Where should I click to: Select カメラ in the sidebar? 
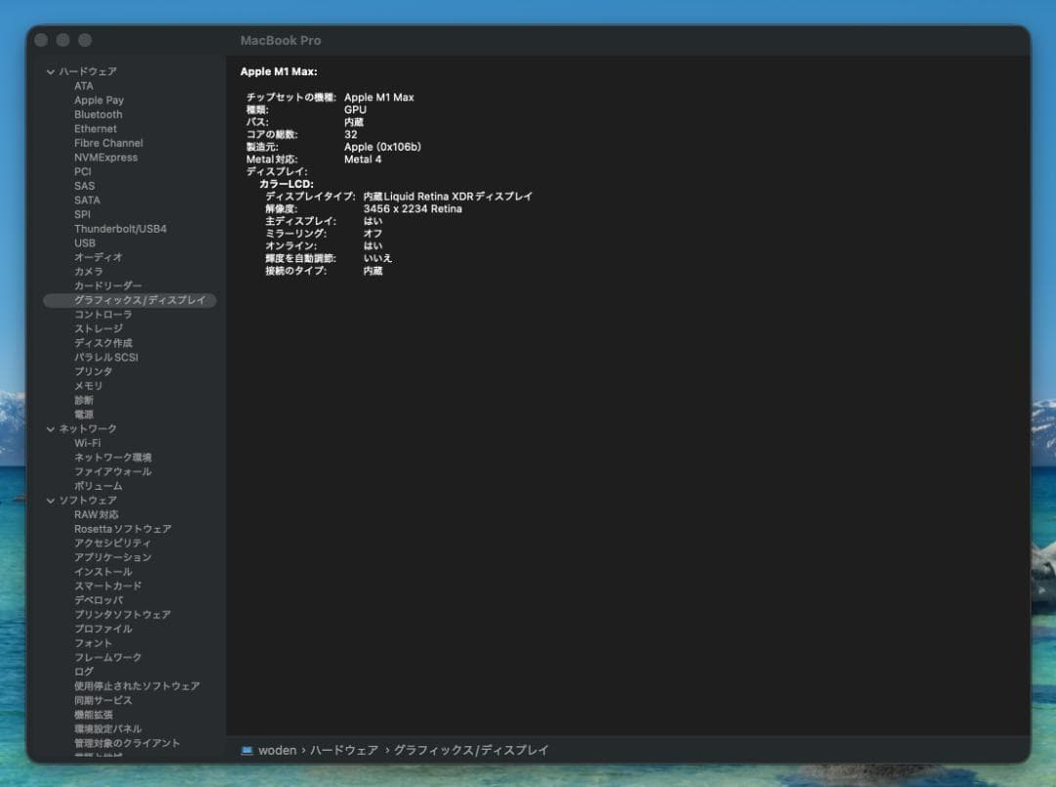click(x=88, y=272)
